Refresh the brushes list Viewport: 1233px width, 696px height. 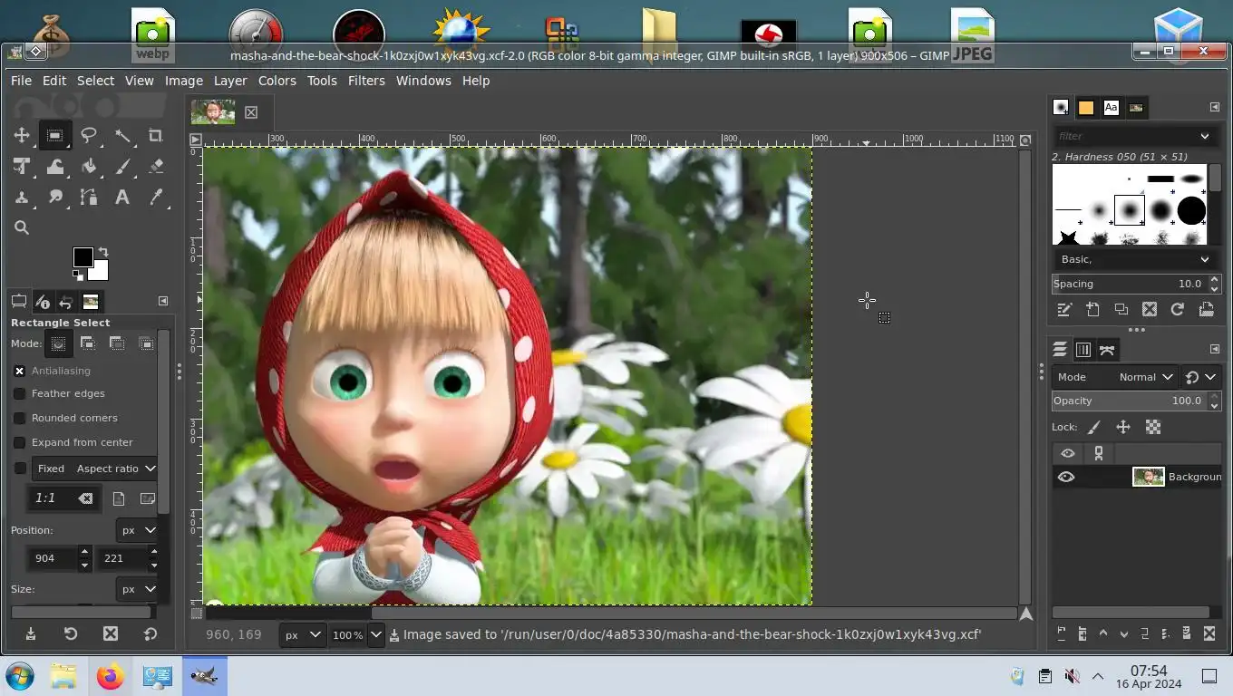coord(1177,309)
